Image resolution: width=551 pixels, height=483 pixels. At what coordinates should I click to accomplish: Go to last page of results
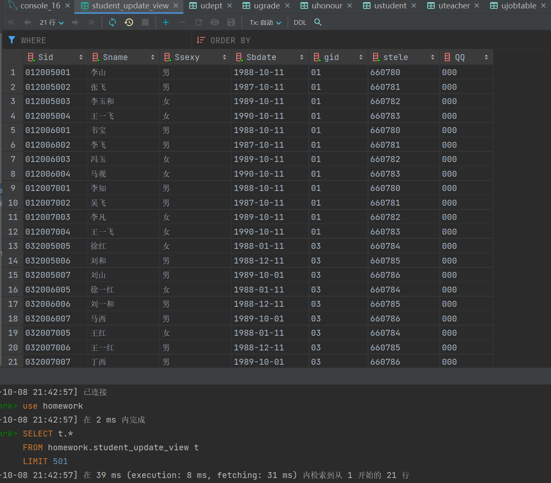[91, 22]
